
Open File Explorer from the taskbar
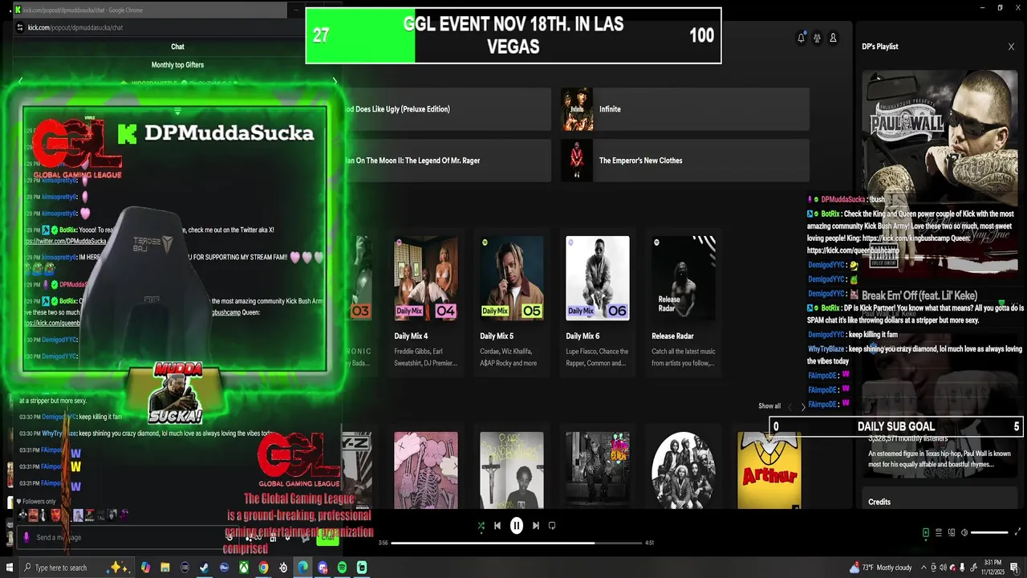164,568
